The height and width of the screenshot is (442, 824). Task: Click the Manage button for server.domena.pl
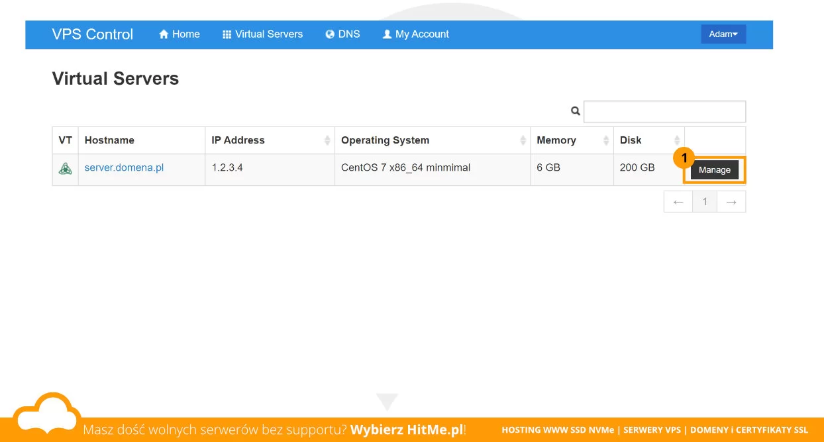pyautogui.click(x=715, y=170)
